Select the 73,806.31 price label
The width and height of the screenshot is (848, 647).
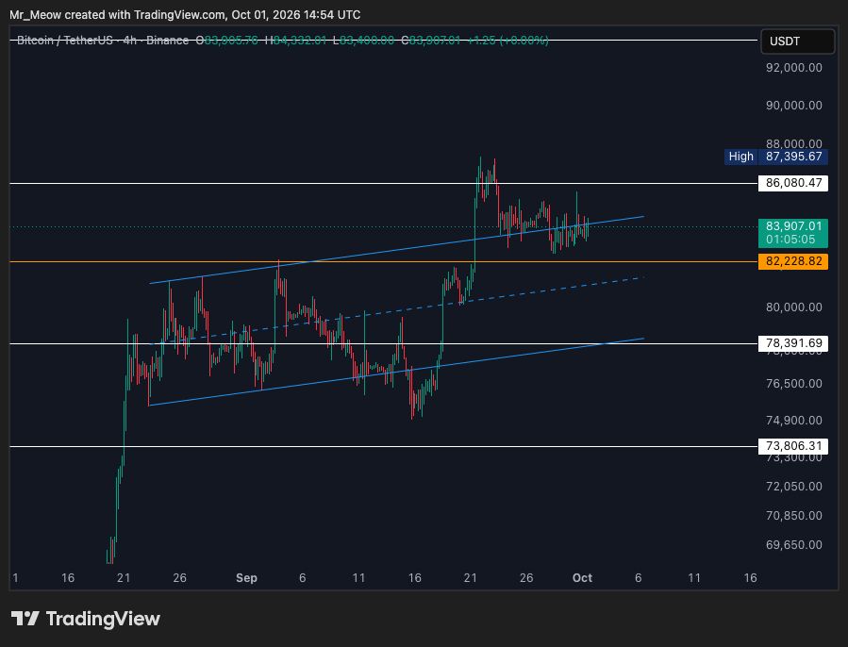tap(793, 446)
